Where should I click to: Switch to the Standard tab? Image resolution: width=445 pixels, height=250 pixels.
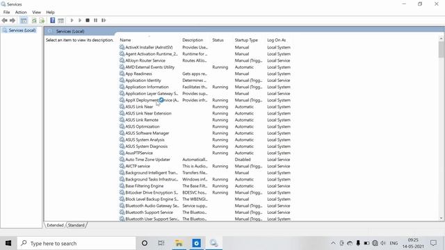76,225
